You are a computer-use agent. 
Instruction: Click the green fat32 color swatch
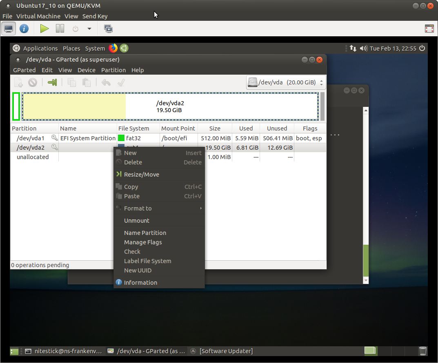point(121,138)
